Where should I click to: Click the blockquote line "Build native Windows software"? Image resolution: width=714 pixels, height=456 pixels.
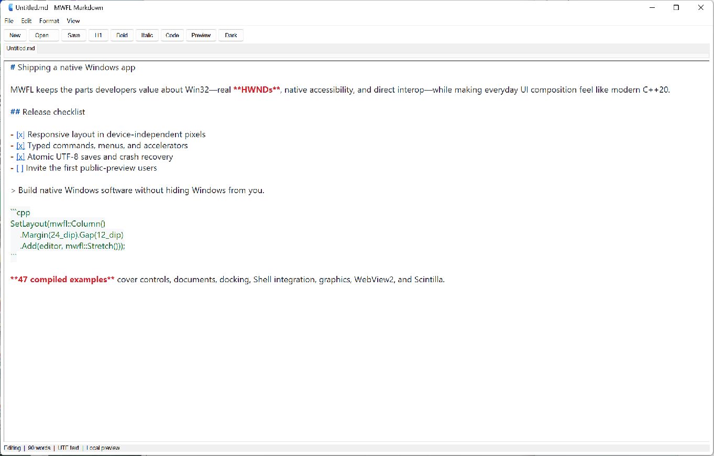click(x=137, y=190)
